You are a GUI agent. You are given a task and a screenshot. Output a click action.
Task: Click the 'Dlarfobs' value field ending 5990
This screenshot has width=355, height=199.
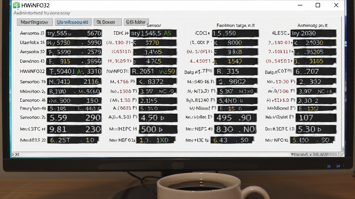point(74,42)
